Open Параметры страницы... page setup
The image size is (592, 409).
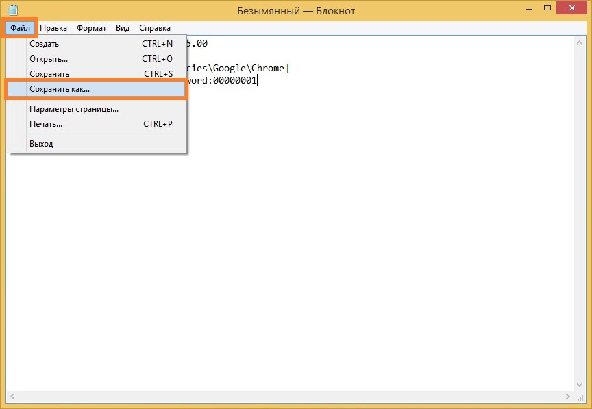pos(74,108)
